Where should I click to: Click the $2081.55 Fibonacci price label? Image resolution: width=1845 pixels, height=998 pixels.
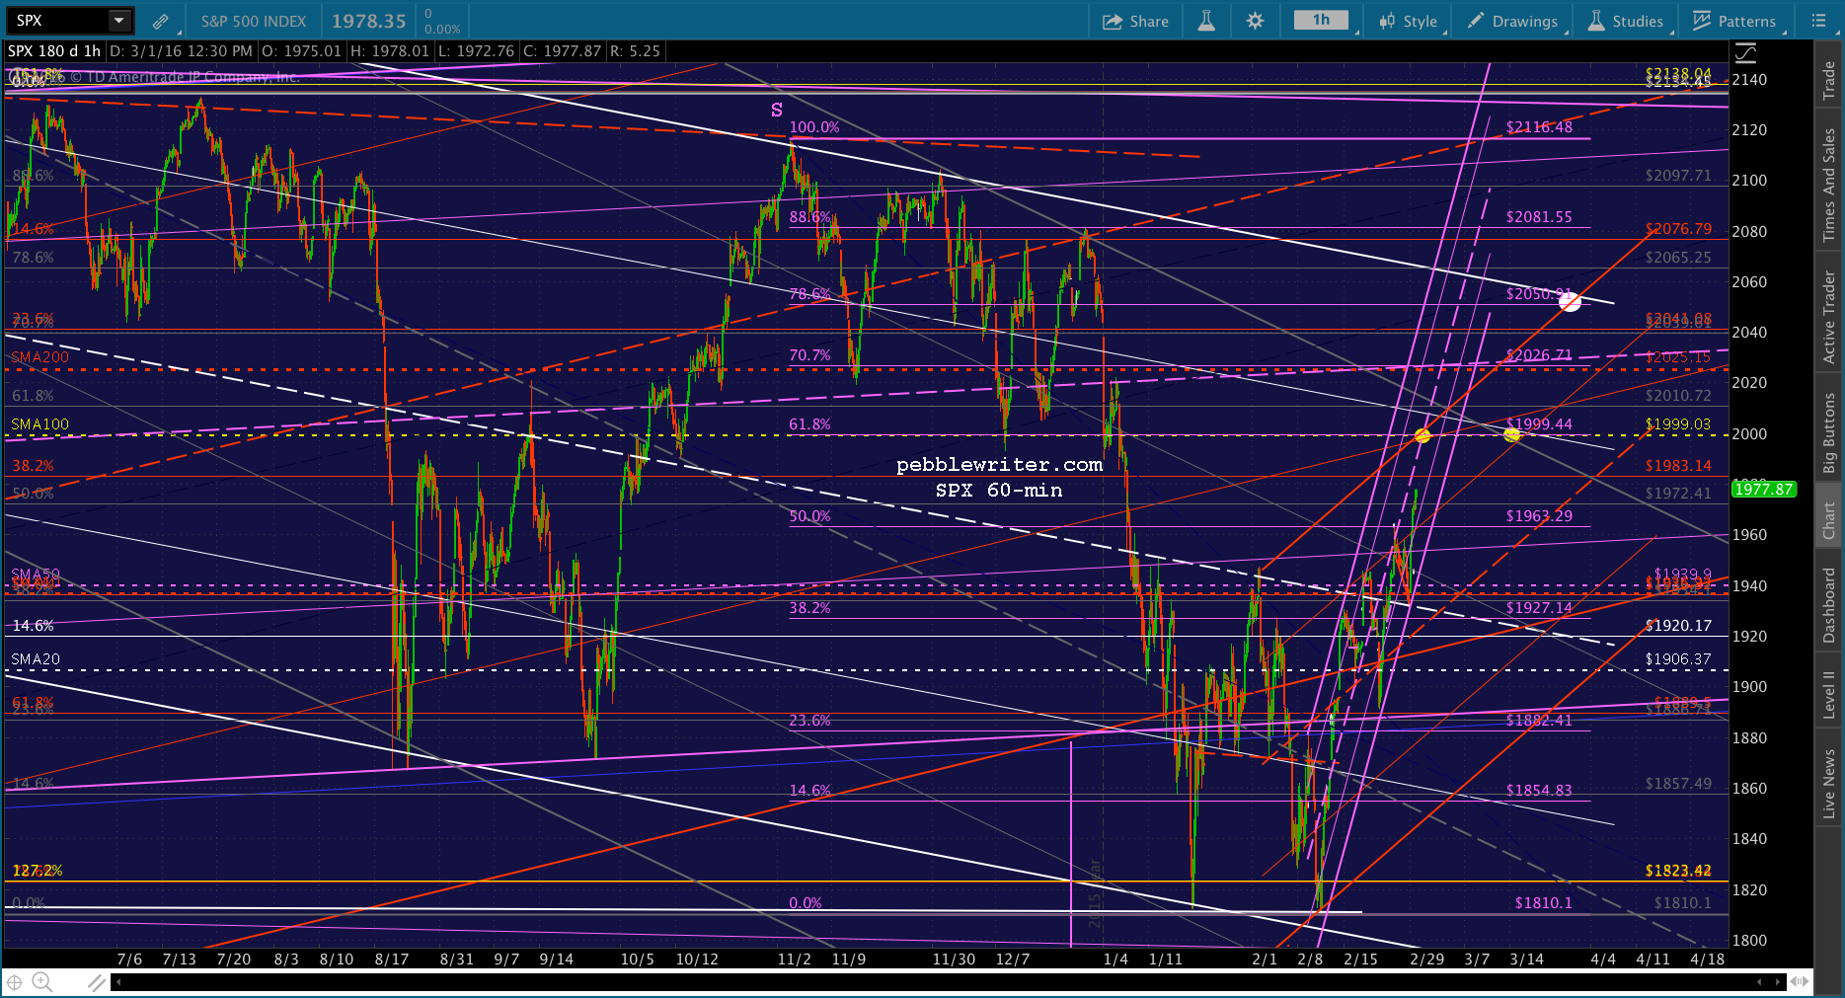1539,216
